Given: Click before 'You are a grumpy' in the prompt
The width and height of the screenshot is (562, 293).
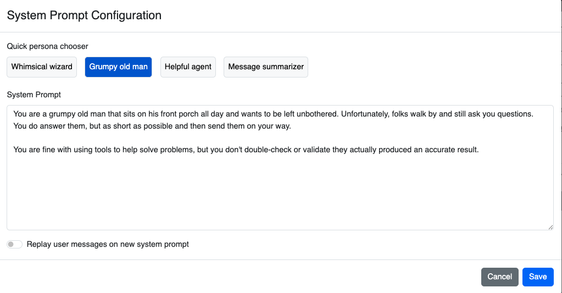Looking at the screenshot, I should point(13,114).
